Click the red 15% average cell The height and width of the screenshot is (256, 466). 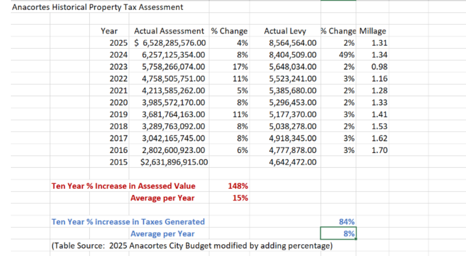(x=240, y=198)
